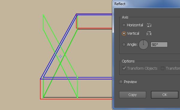Screen dimensions: 180x110
Task: Select the Horizontal axis radio button
Action: click(124, 25)
